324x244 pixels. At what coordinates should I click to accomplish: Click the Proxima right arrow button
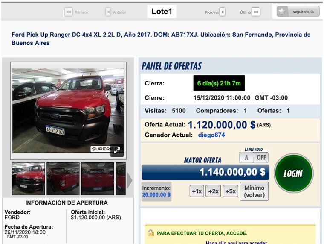(223, 12)
